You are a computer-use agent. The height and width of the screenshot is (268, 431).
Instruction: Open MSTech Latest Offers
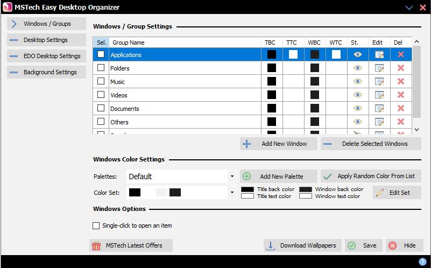click(131, 245)
